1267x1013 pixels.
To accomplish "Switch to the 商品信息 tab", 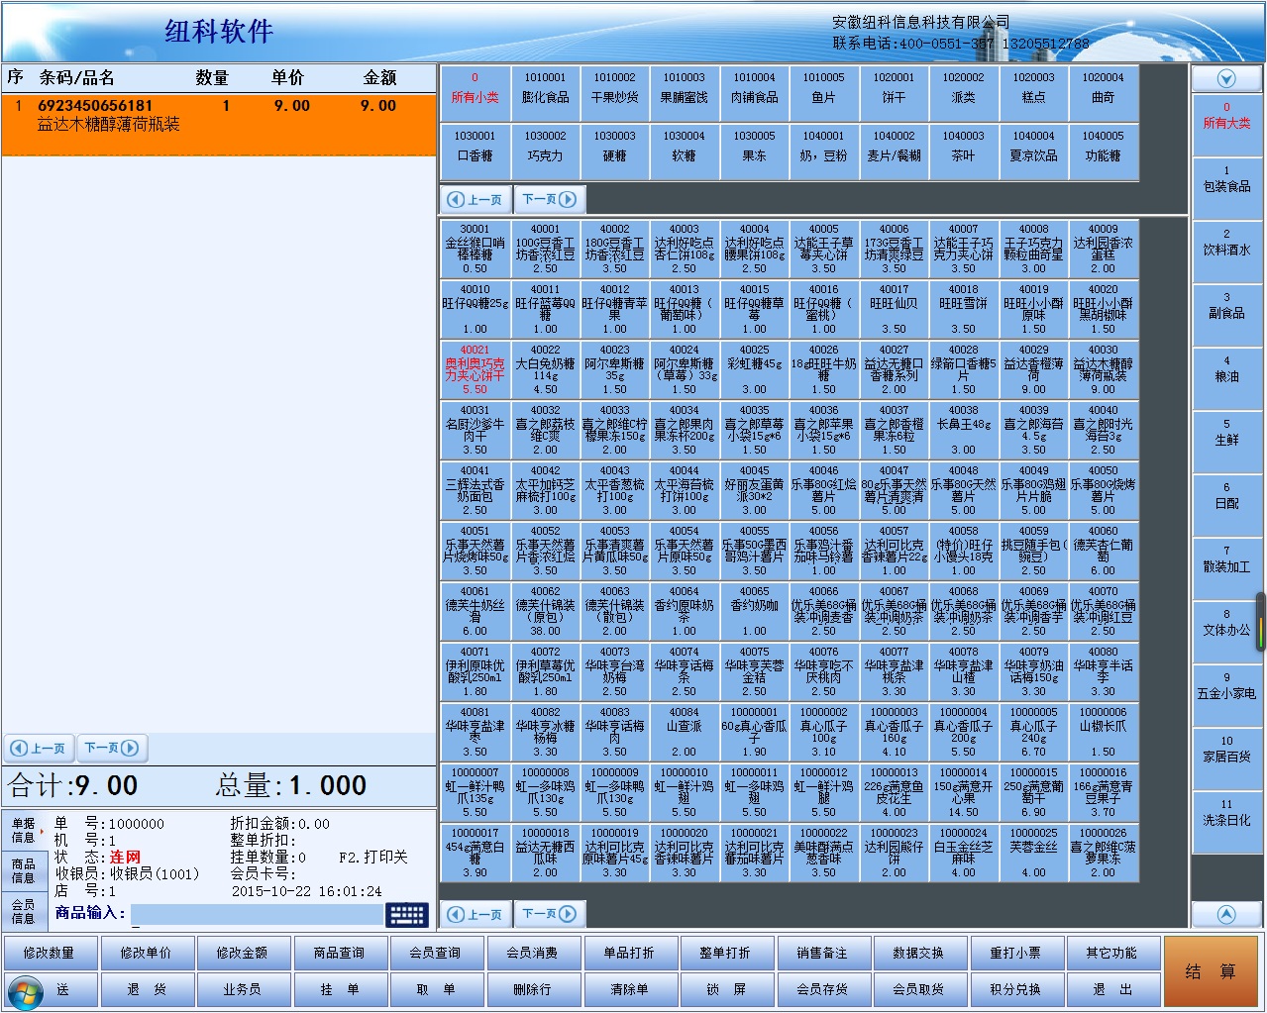I will click(x=23, y=870).
